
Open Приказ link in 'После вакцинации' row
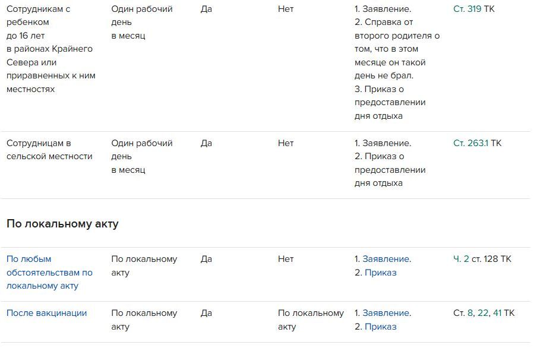click(380, 327)
